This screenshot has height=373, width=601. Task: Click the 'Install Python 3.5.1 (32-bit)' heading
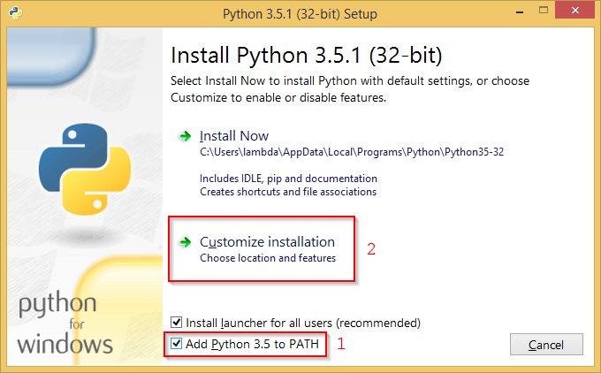tap(307, 55)
